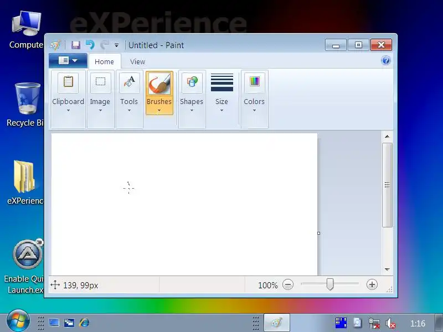Click Show Desktop icon in Quick Launch
Screen dimensions: 443x332
click(54, 323)
